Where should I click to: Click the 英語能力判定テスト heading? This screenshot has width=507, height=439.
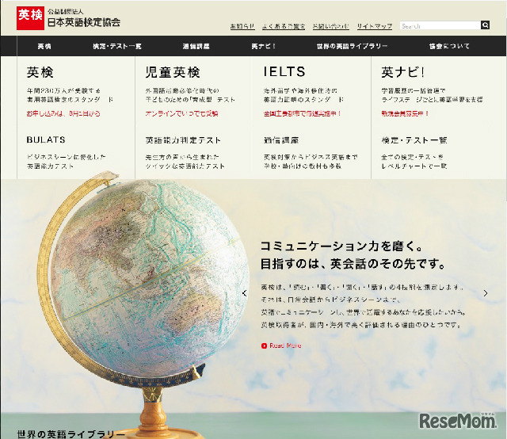pyautogui.click(x=183, y=140)
